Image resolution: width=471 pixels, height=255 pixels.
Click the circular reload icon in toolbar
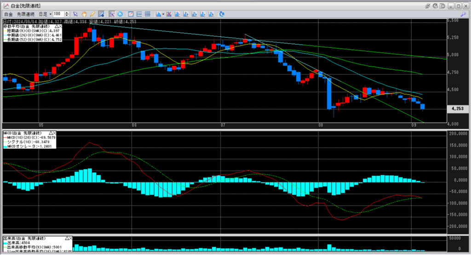tap(222, 14)
